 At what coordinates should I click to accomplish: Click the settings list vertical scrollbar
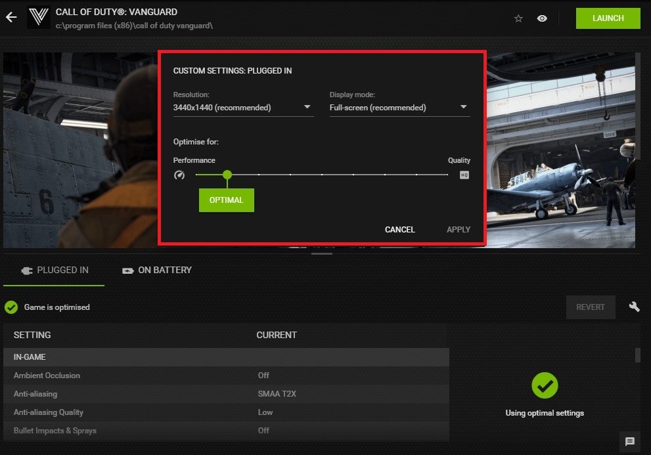637,356
